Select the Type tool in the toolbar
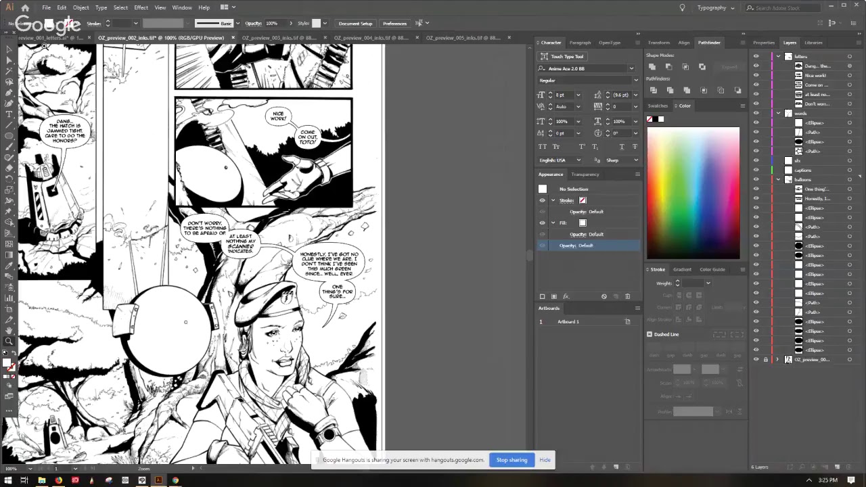This screenshot has height=487, width=866. [9, 114]
